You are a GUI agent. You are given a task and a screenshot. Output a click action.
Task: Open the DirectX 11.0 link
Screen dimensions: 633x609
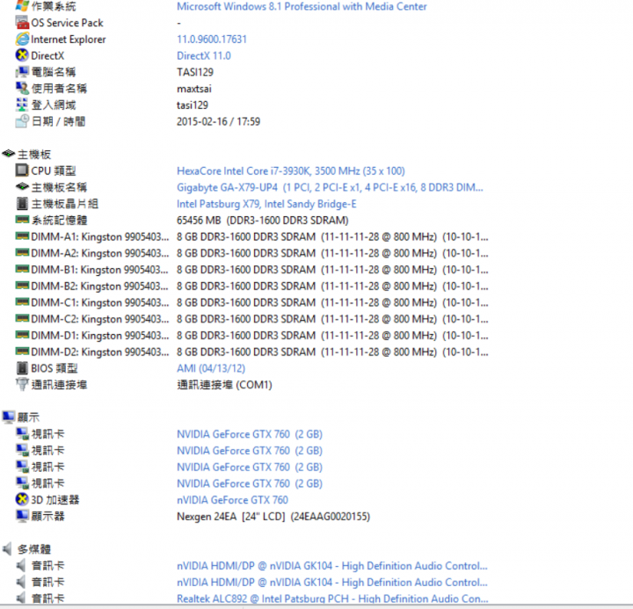(204, 55)
